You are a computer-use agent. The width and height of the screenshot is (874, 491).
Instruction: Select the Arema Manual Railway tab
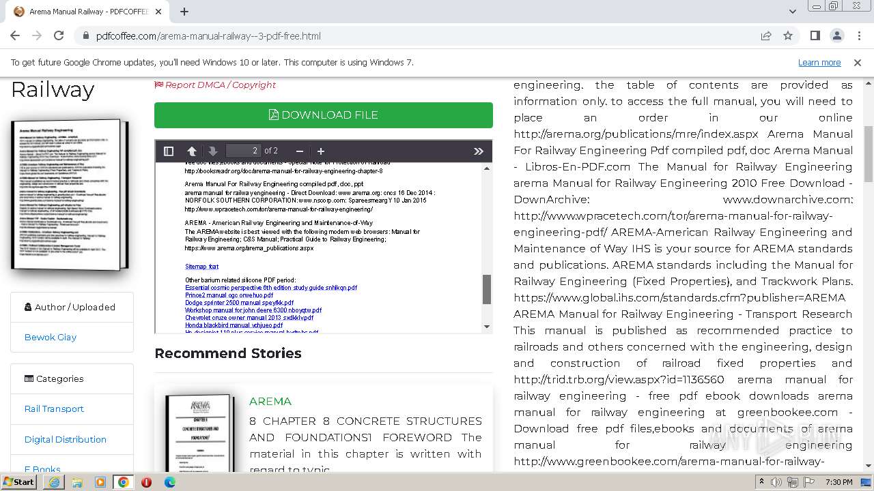tap(89, 12)
